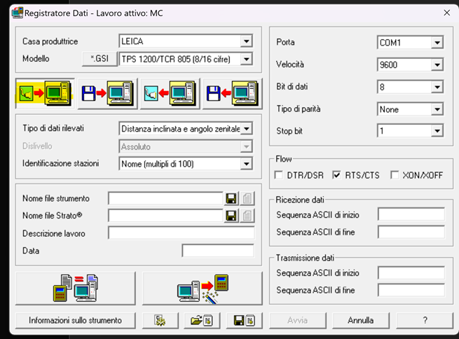The image size is (459, 339).
Task: Uncheck the RTS/CTS flow checkbox
Action: tap(337, 175)
